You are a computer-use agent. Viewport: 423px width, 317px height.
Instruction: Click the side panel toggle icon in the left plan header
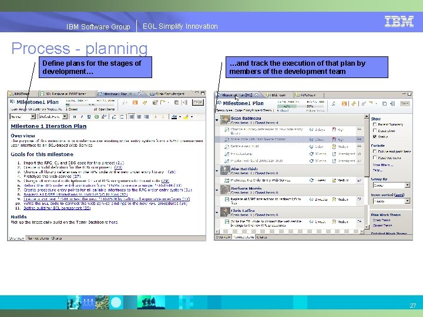(x=184, y=102)
